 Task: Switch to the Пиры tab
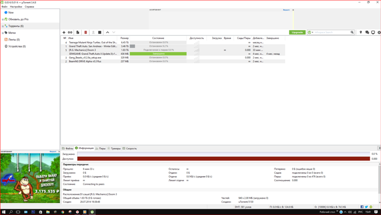tap(100, 148)
